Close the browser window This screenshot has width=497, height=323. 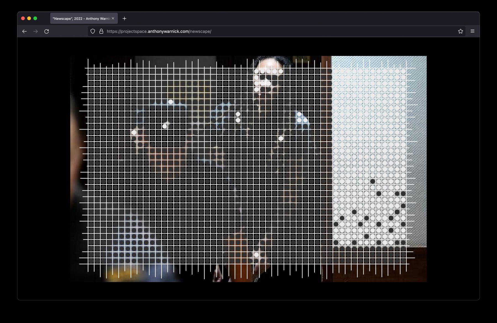23,18
